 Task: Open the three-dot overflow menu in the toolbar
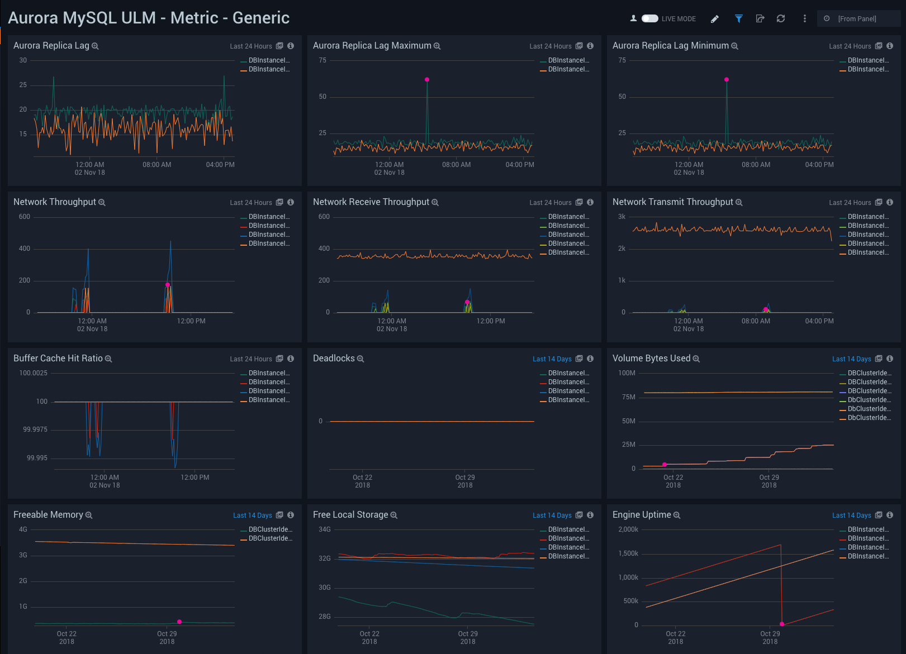coord(804,18)
